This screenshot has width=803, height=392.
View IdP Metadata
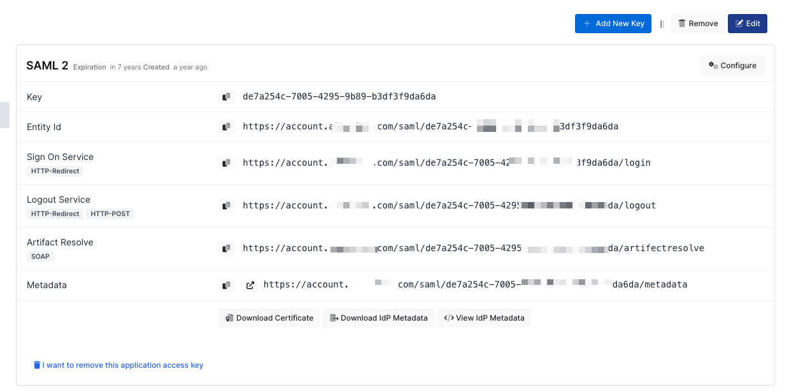click(x=484, y=318)
